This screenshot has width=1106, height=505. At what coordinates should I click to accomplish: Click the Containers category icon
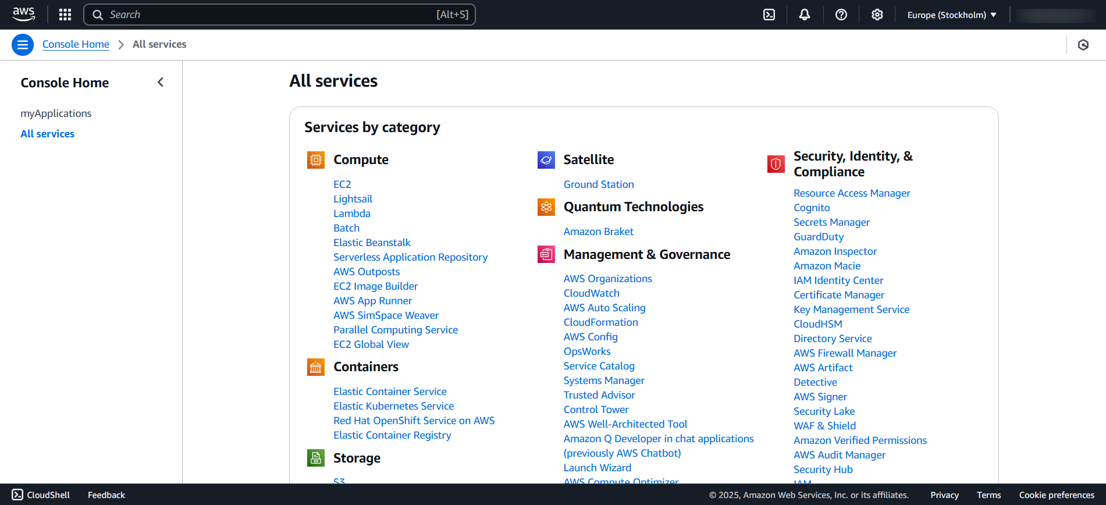point(316,367)
